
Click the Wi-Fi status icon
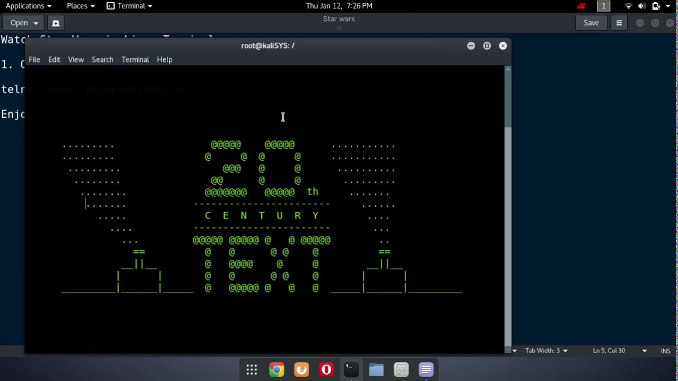629,6
